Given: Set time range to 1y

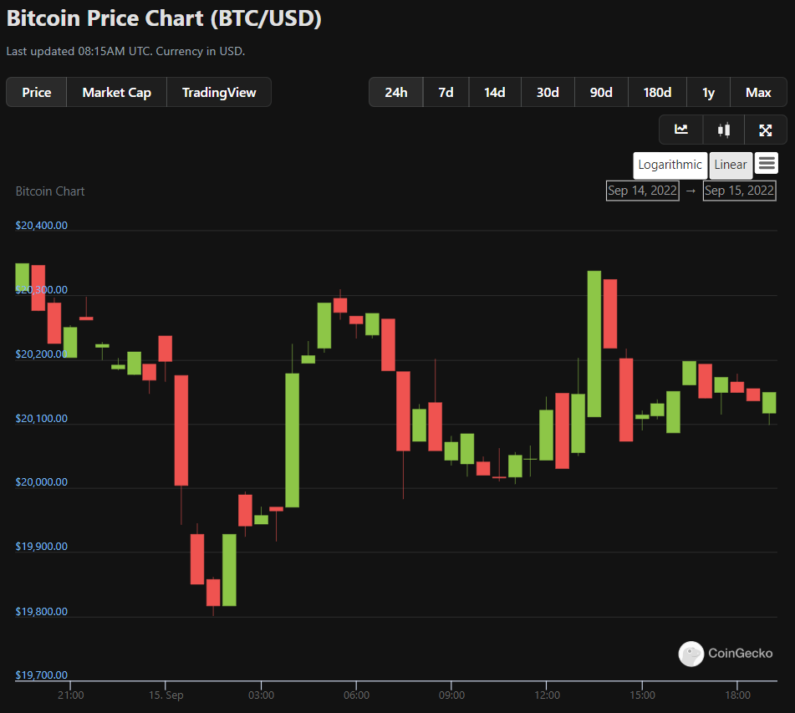Looking at the screenshot, I should (x=708, y=92).
